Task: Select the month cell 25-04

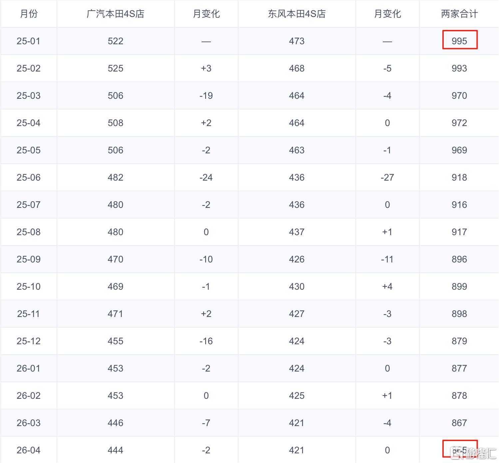Action: (x=29, y=123)
